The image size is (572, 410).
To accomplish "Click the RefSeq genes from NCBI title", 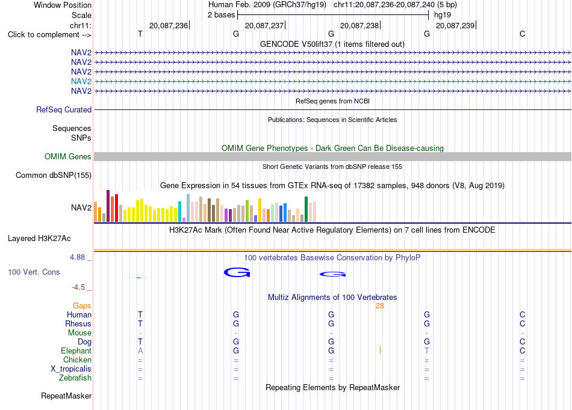I will click(x=333, y=101).
